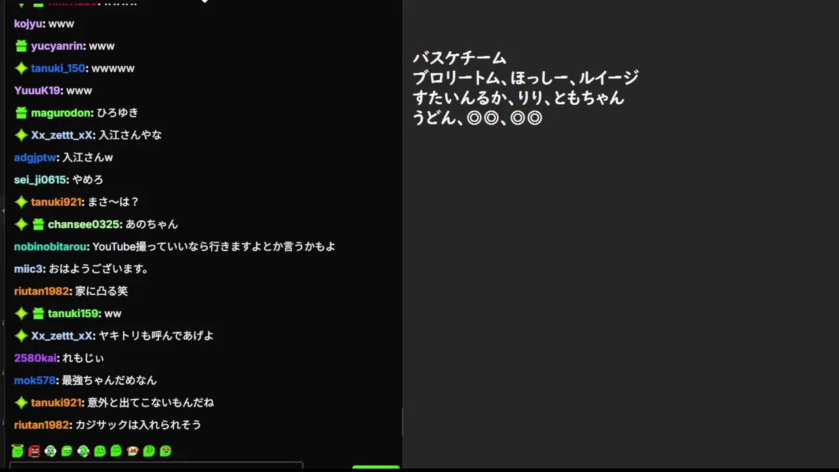
Task: Open nobinobitarou's profile
Action: coord(50,246)
